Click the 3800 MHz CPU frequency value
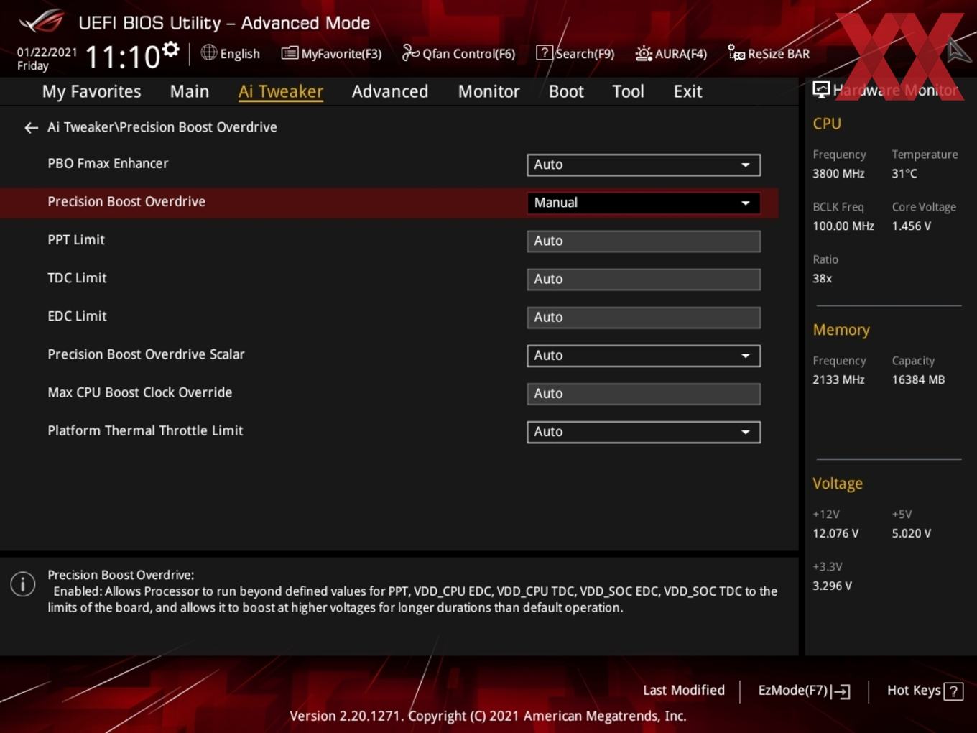The height and width of the screenshot is (733, 977). 838,174
